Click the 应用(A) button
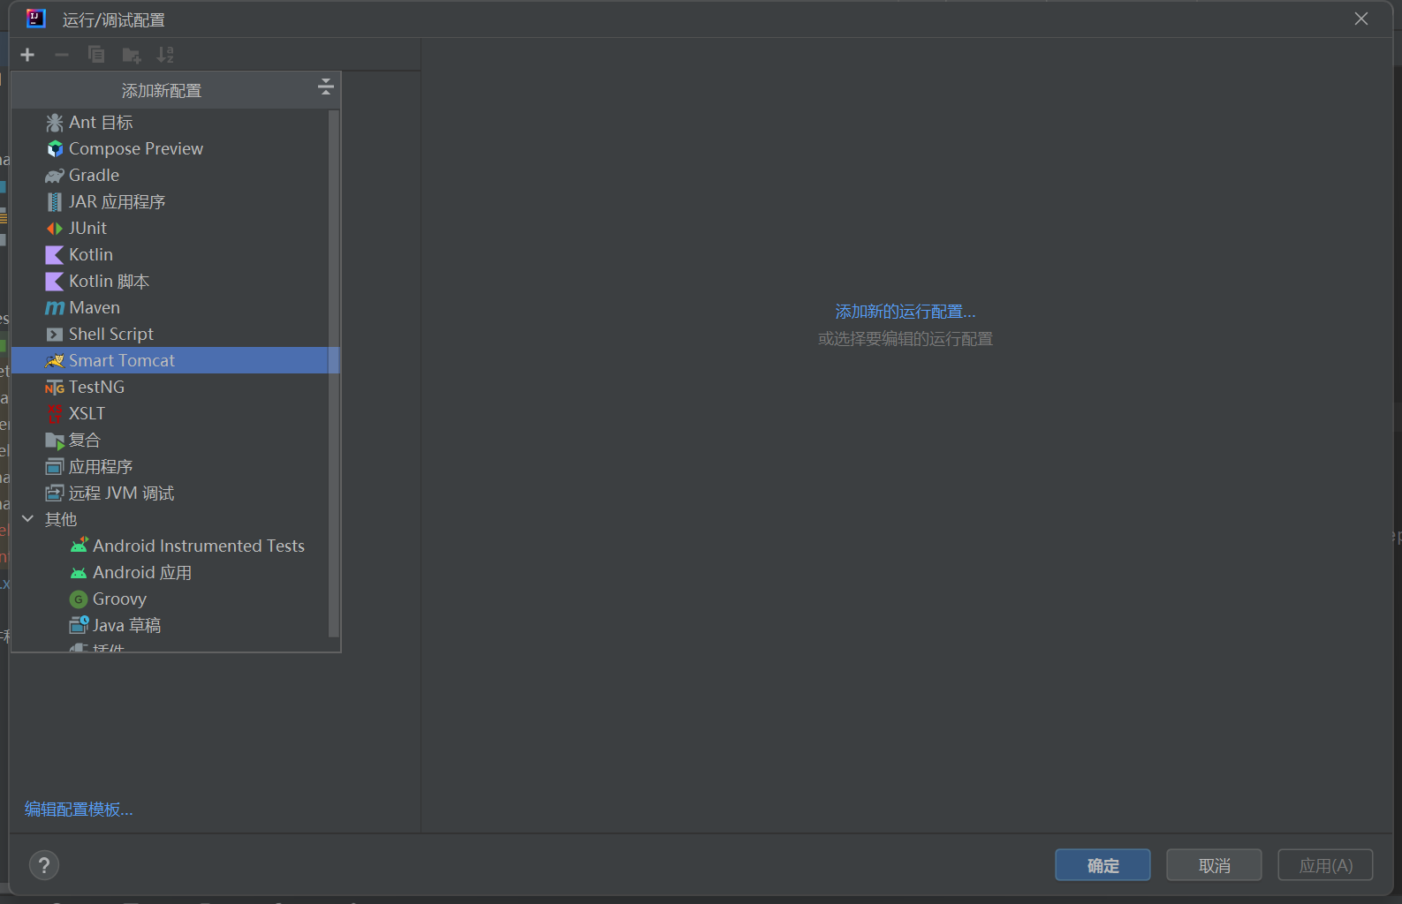This screenshot has height=904, width=1402. tap(1325, 865)
